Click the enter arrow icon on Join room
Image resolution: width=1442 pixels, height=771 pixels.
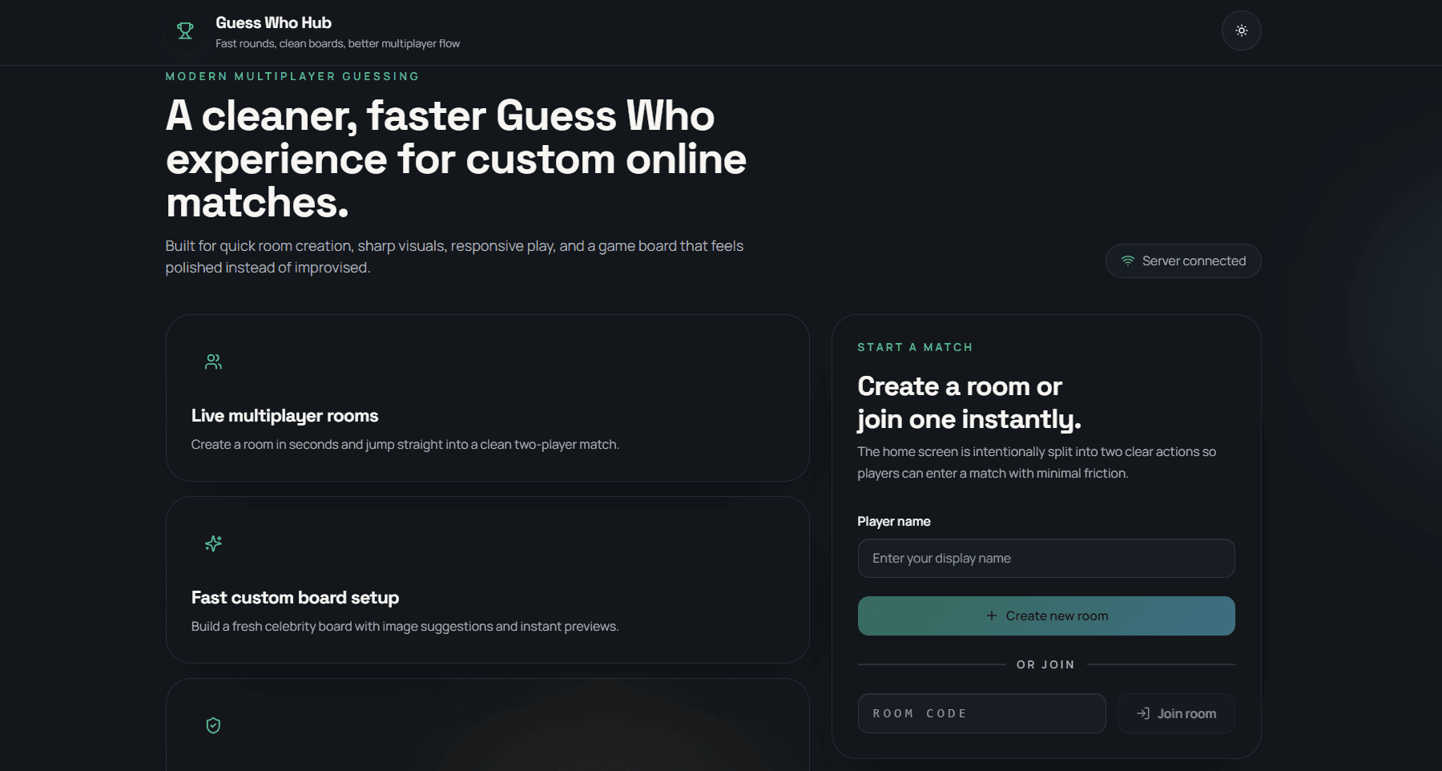pyautogui.click(x=1143, y=714)
